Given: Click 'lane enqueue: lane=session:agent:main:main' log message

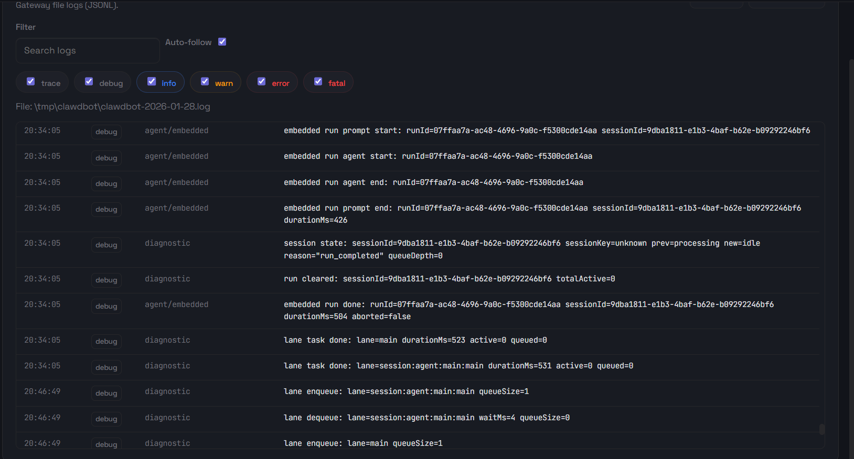Looking at the screenshot, I should point(406,391).
